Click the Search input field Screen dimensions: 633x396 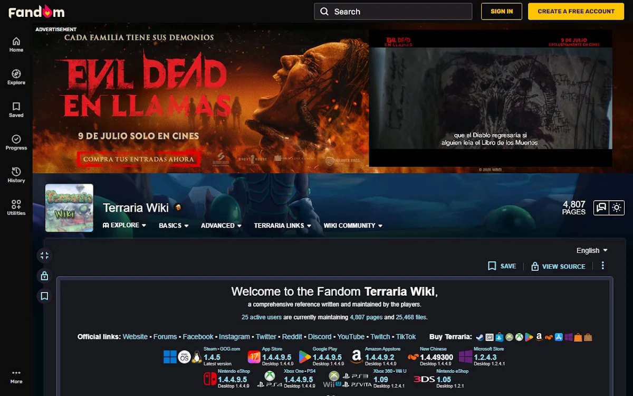point(393,11)
